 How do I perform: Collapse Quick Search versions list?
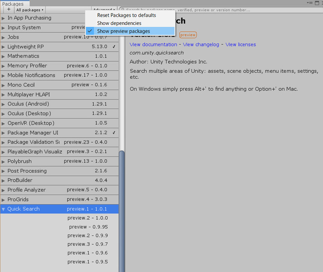tap(3, 209)
